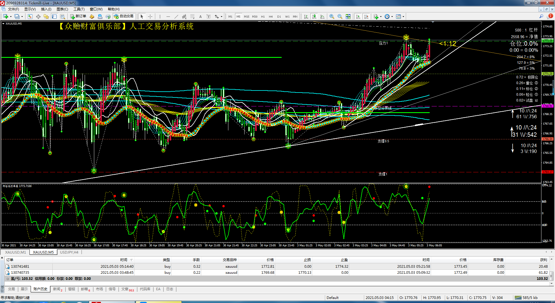Open the search magnifier in toolbar
The height and width of the screenshot is (303, 555).
coord(541,16)
